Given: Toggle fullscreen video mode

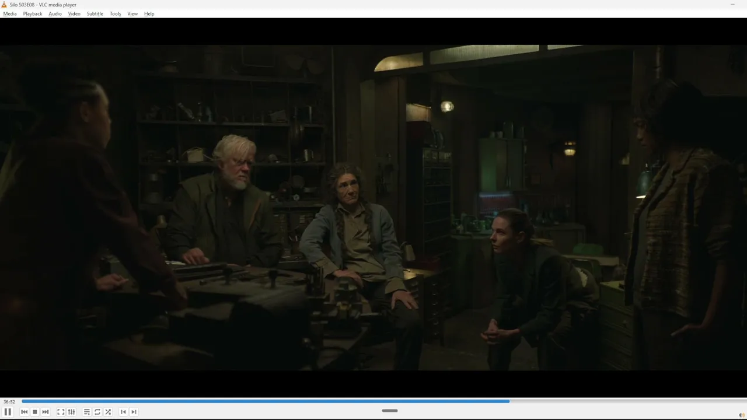Looking at the screenshot, I should pos(61,412).
